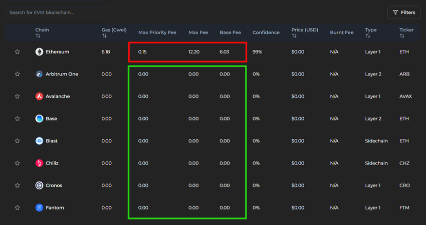The height and width of the screenshot is (225, 426).
Task: Click the Fantom logo icon
Action: pos(40,207)
